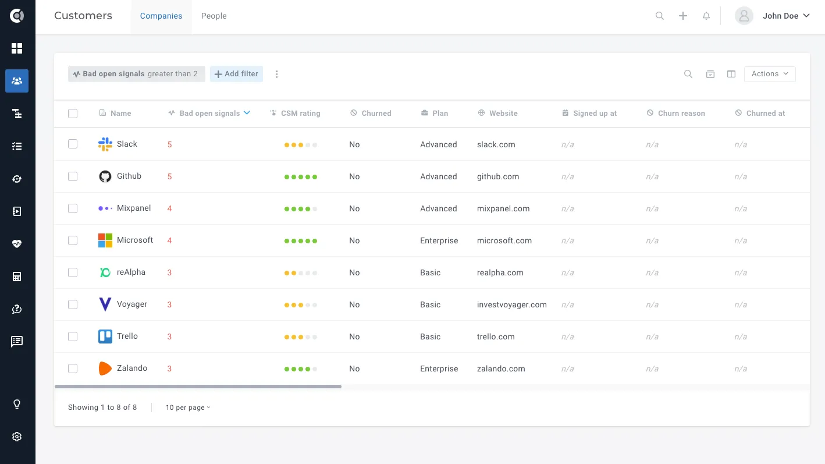Click the app logo in the sidebar
The image size is (825, 464).
17,16
